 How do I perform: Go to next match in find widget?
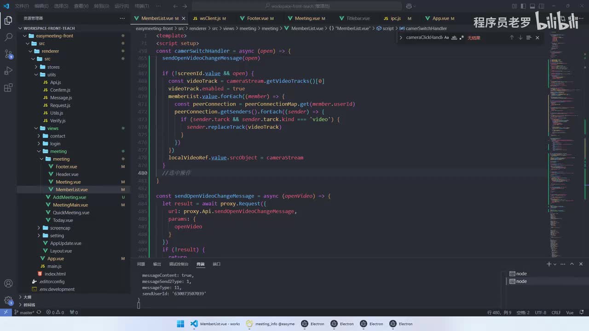point(520,38)
